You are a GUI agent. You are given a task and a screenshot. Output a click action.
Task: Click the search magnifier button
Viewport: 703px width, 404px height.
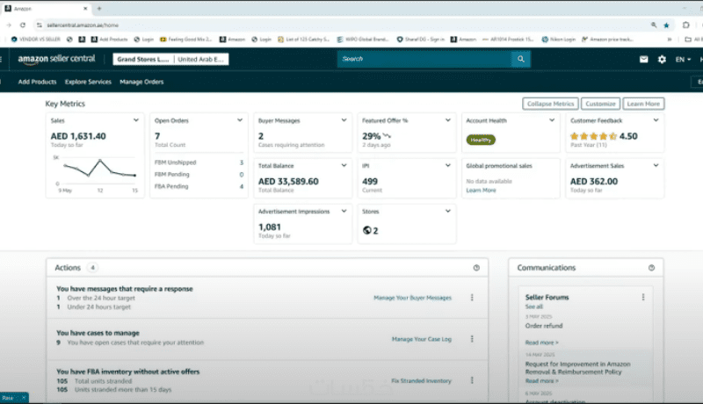[x=520, y=59]
